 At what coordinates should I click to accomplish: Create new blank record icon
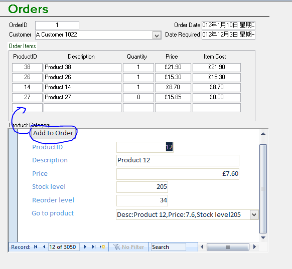102,247
